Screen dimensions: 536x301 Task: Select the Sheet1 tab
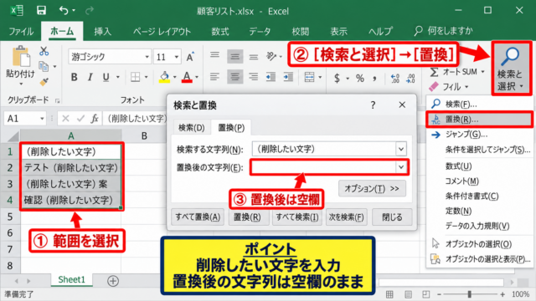71,280
